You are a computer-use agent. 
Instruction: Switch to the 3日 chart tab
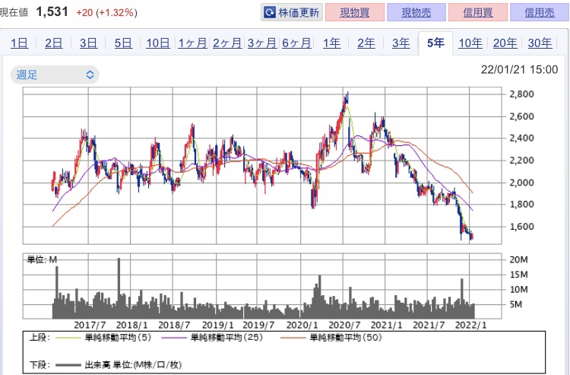[88, 43]
